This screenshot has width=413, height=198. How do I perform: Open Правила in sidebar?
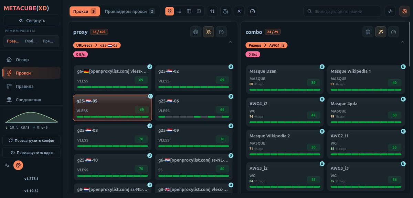click(31, 86)
